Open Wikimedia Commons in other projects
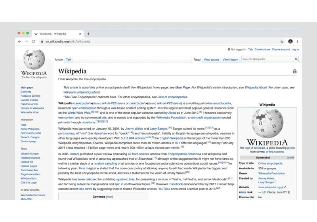Viewport: 317px width, 222px height. point(33,195)
